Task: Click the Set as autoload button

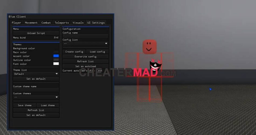Action: (85, 66)
